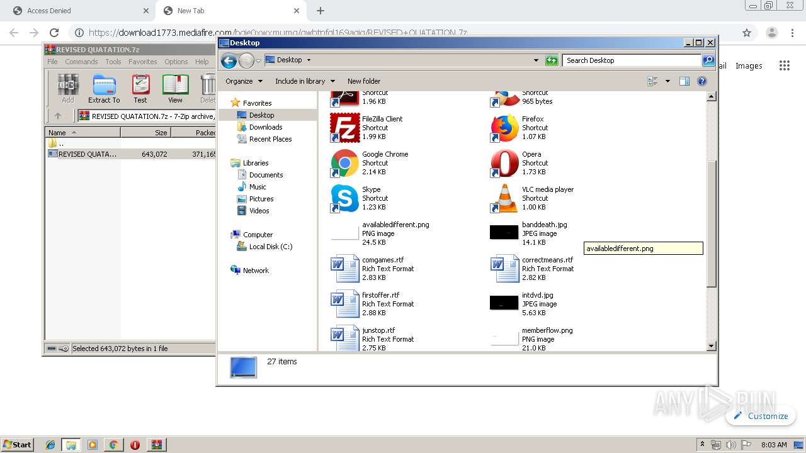The image size is (806, 453).
Task: Click the taskbar clock 8:03 AM
Action: point(774,445)
